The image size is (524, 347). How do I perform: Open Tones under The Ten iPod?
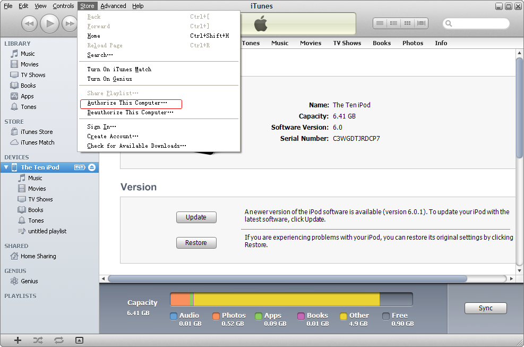(36, 221)
